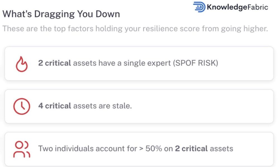Click the What's Dragging You Down heading
The image size is (279, 167).
coord(61,14)
